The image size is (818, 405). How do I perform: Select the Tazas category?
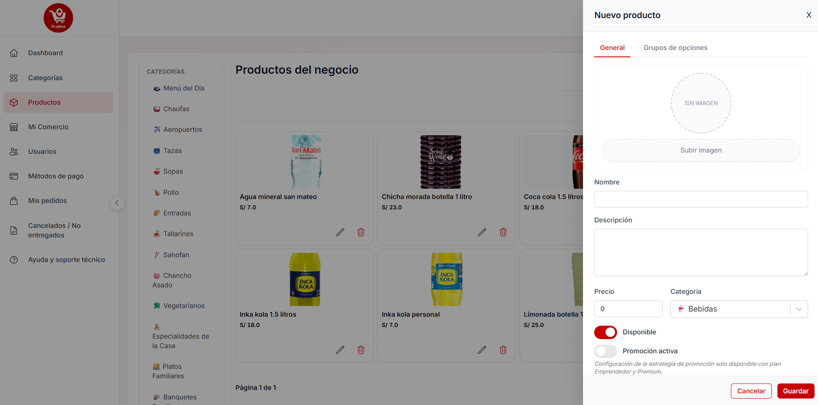coord(168,151)
